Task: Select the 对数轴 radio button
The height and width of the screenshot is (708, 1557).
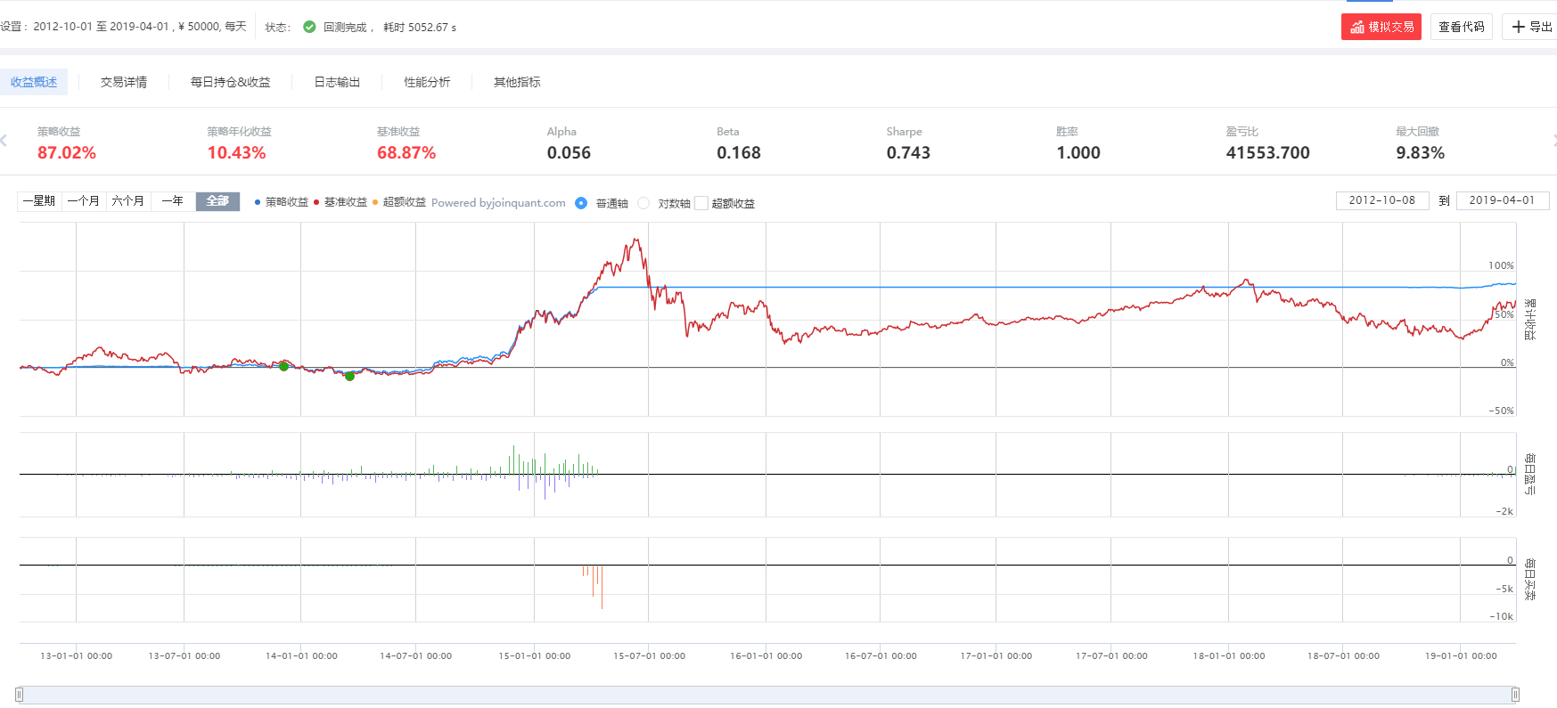Action: (x=643, y=203)
